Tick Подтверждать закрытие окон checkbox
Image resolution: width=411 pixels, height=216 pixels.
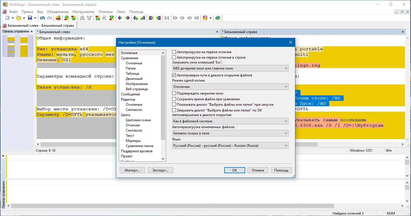(174, 93)
